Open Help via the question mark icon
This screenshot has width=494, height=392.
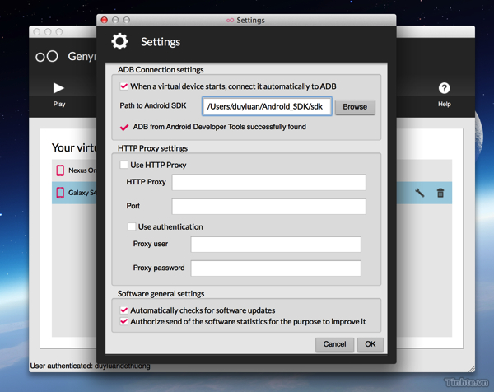click(x=444, y=88)
